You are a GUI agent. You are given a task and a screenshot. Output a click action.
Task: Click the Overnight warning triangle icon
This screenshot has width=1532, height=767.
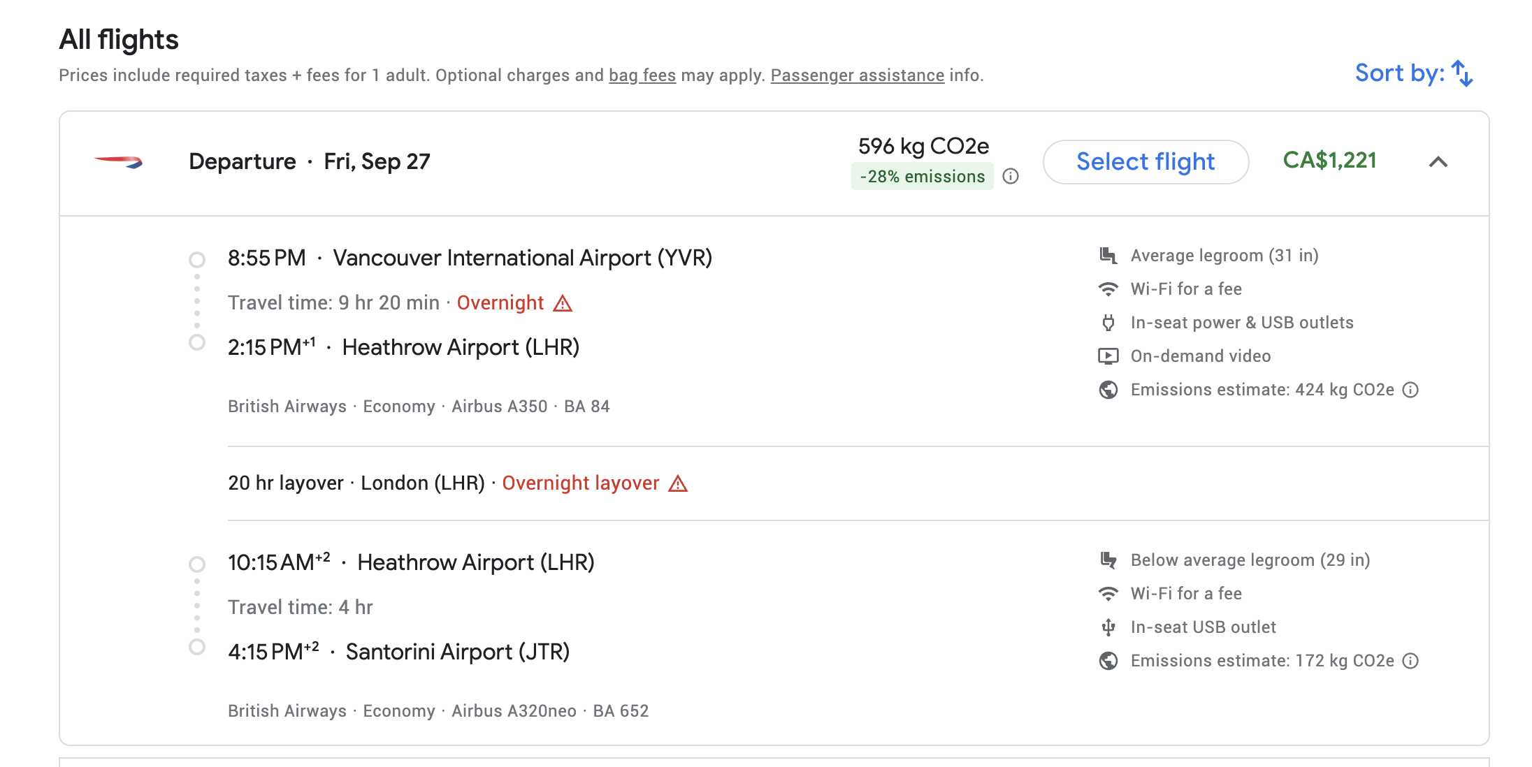pos(563,303)
